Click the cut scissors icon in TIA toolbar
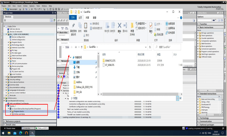 pyautogui.click(x=23, y=9)
